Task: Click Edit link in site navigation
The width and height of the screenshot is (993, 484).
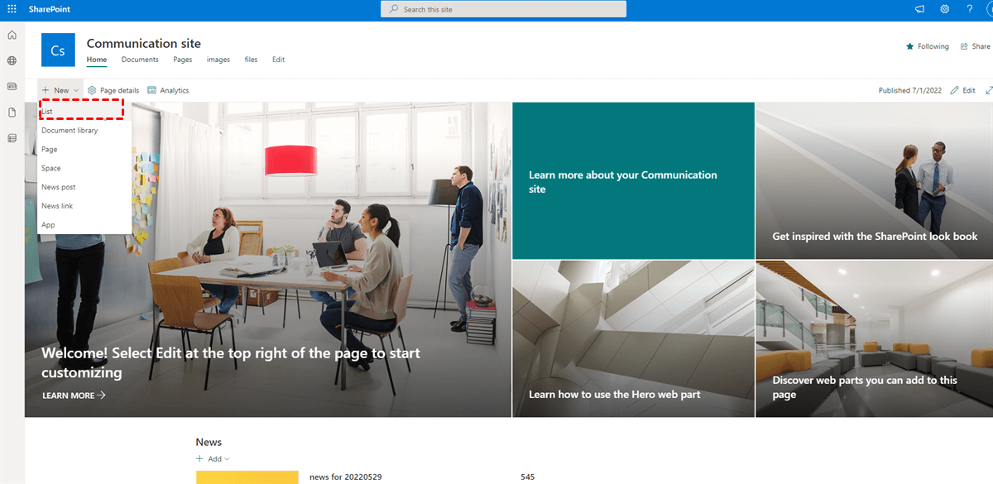Action: click(x=278, y=60)
